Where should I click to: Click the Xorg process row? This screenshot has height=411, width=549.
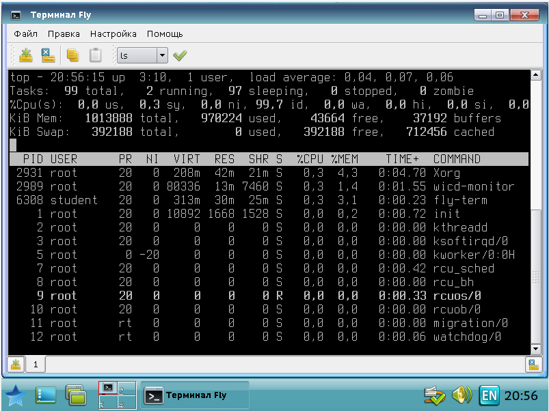pos(269,173)
